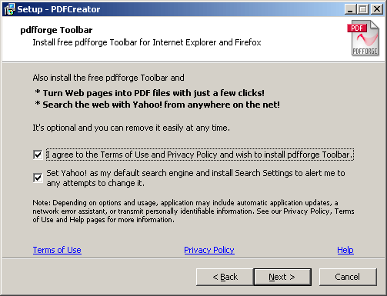Screen dimensions: 387x296
Task: Open the Help link
Action: point(345,250)
